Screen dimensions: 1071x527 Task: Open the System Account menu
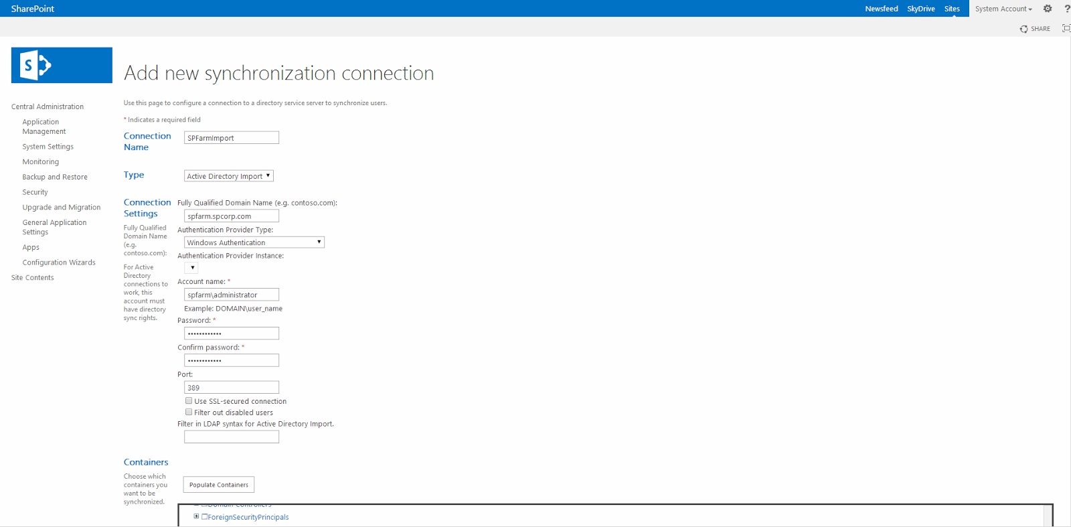point(1003,9)
